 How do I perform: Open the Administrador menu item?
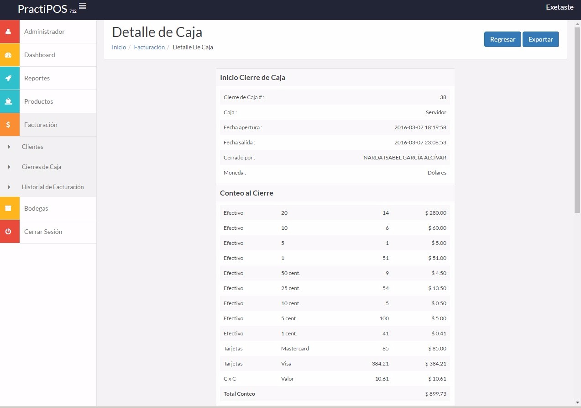click(44, 32)
